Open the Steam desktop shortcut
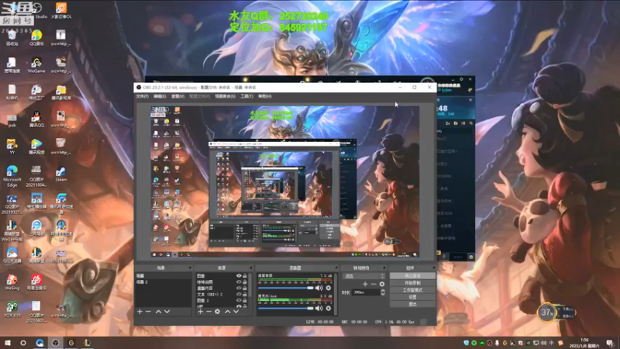 61,174
